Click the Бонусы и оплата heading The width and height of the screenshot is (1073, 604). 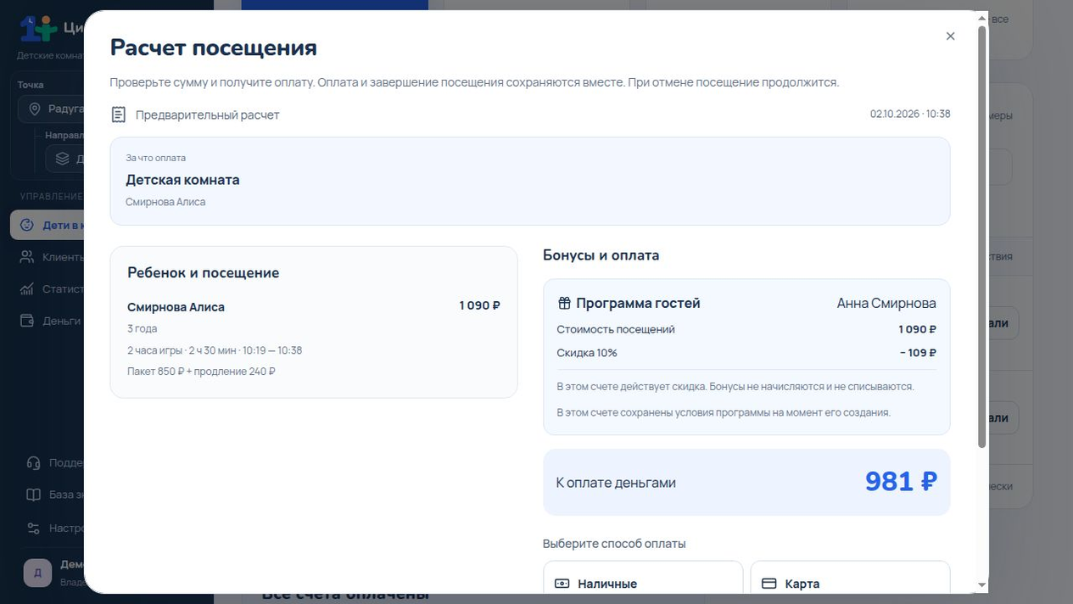click(601, 255)
